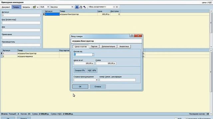This screenshot has height=119, width=213.
Task: Click the help question mark in dialog title
Action: point(132,36)
